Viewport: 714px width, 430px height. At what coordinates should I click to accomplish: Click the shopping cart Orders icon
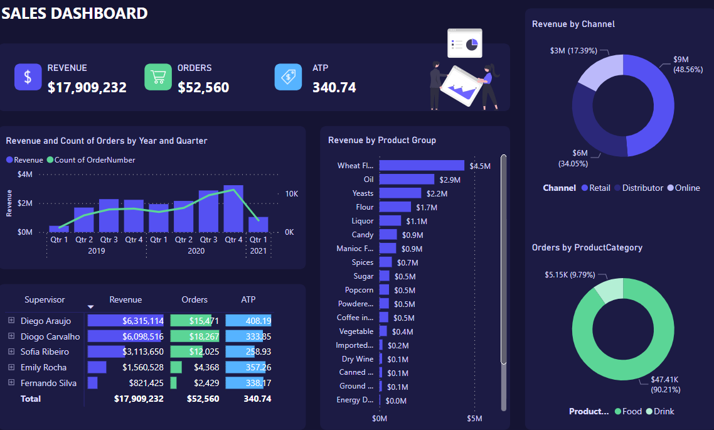point(158,77)
